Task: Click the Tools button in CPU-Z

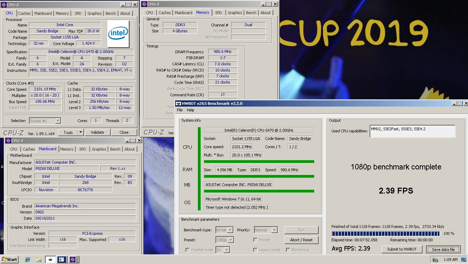Action: point(68,132)
